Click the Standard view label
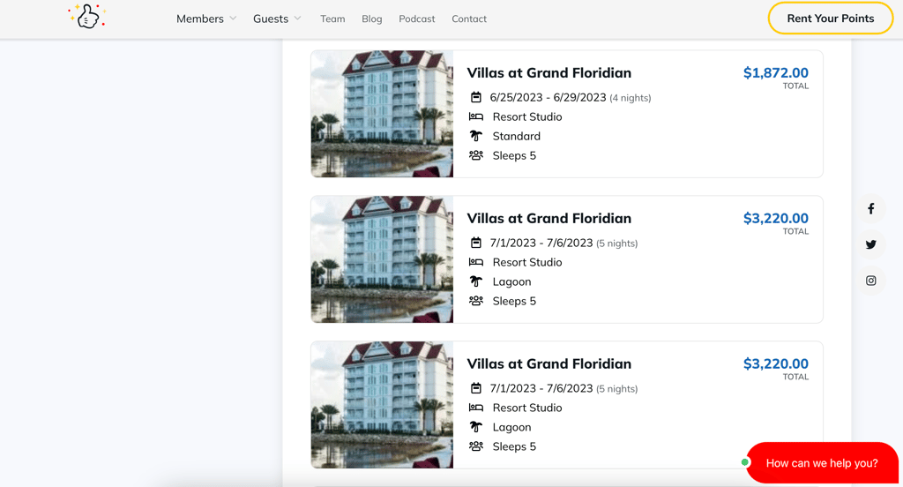This screenshot has height=487, width=903. pyautogui.click(x=516, y=136)
